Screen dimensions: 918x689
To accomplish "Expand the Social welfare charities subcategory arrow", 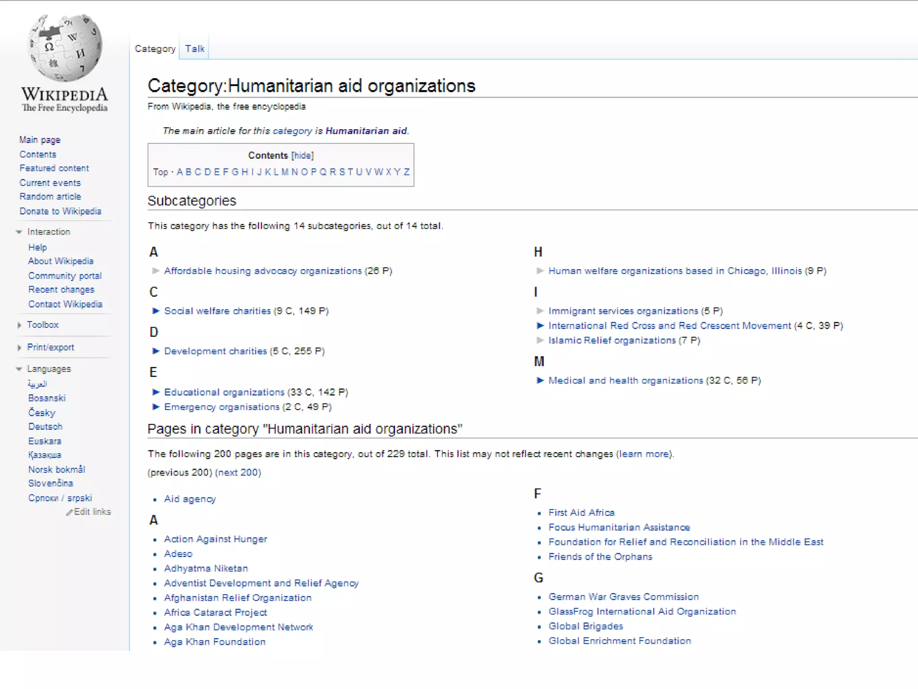I will 156,311.
